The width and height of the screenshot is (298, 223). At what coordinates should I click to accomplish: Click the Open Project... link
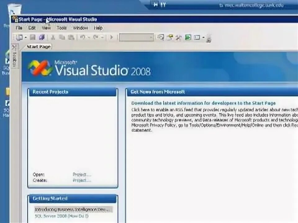82,174
